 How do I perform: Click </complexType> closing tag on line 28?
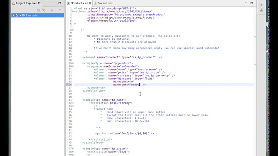click(94, 91)
